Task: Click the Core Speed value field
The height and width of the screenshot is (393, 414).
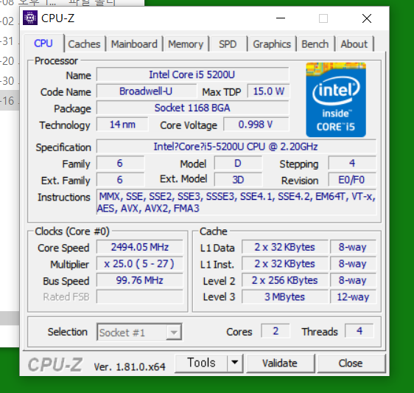Action: point(140,247)
